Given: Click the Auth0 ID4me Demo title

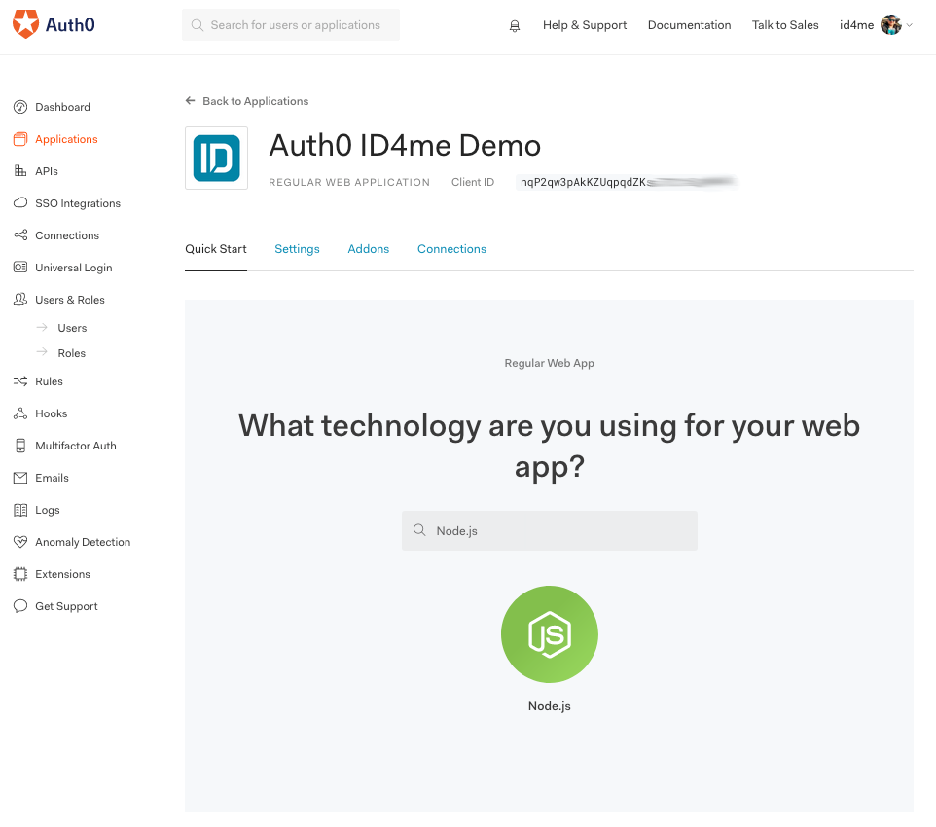Looking at the screenshot, I should (405, 146).
